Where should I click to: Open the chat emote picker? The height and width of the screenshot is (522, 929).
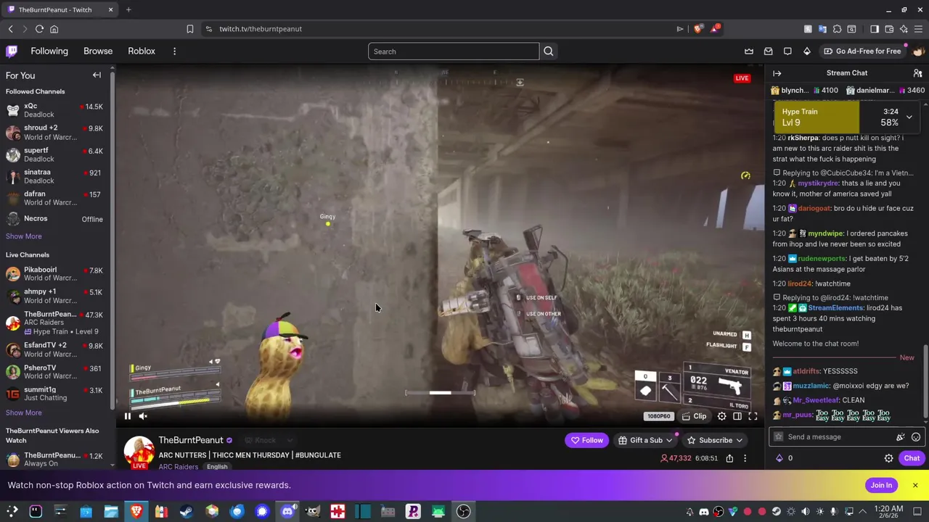coord(916,437)
